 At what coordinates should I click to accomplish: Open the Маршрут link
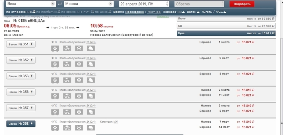[163, 16]
